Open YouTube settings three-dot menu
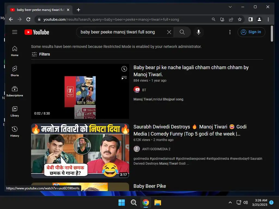 click(x=230, y=32)
